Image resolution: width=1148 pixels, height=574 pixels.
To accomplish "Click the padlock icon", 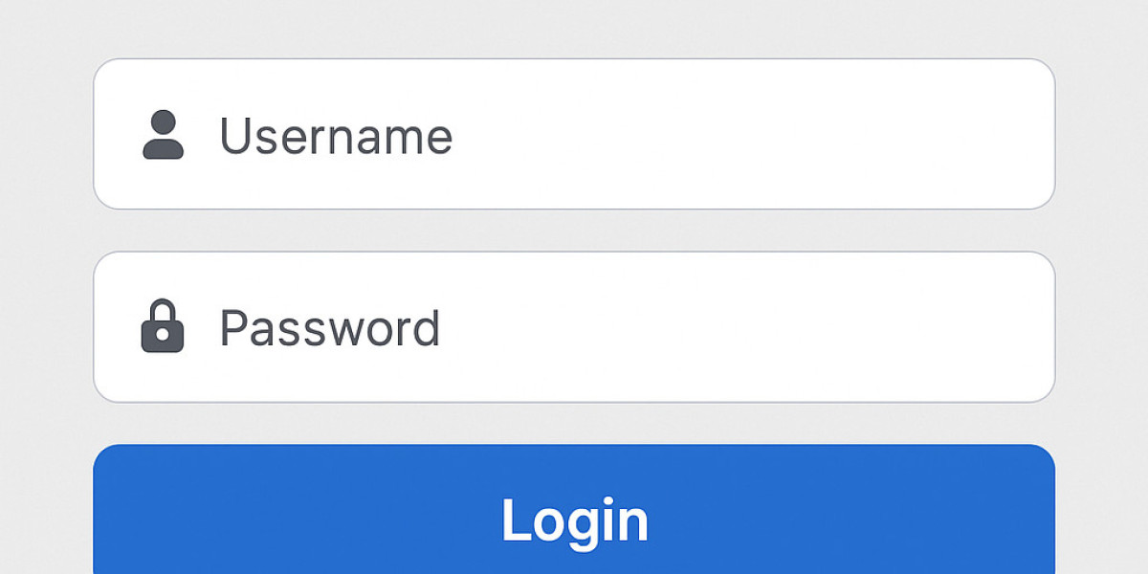I will click(163, 327).
